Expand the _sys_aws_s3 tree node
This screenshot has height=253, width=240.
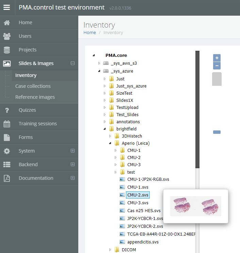tap(99, 63)
